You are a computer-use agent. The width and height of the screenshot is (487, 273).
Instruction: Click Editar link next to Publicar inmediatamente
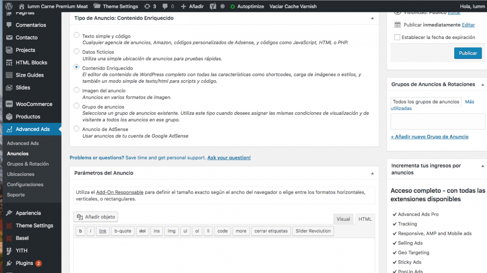(x=468, y=25)
